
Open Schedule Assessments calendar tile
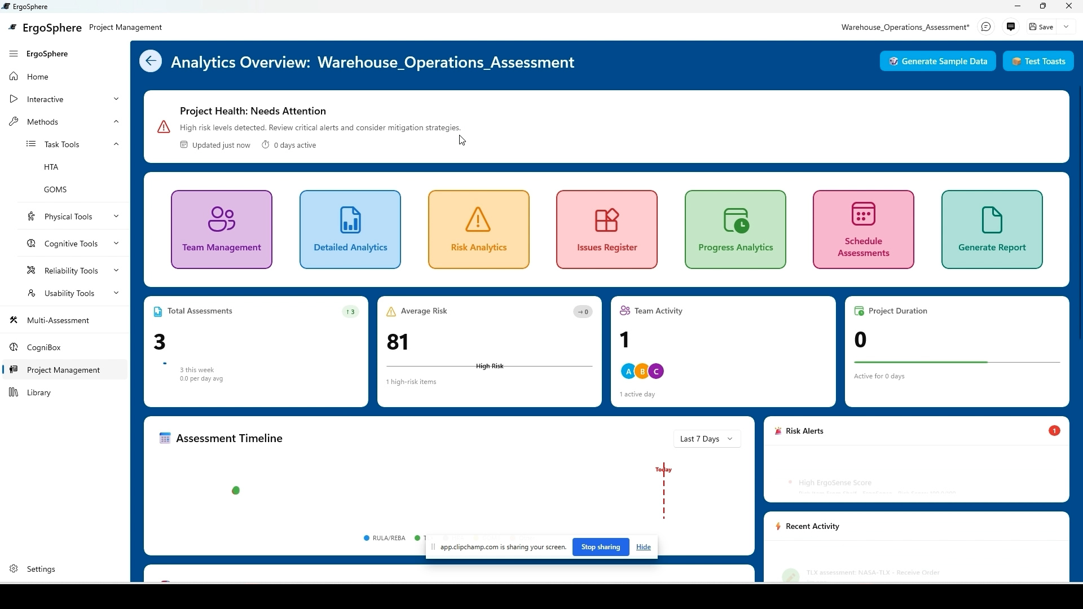pos(863,230)
